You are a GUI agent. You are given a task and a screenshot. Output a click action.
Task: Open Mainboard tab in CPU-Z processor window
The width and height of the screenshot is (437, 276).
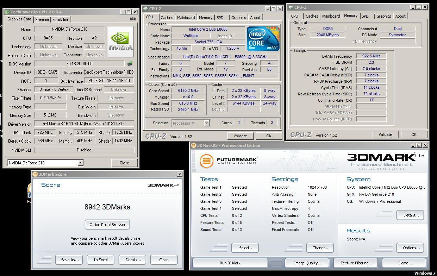pos(186,18)
